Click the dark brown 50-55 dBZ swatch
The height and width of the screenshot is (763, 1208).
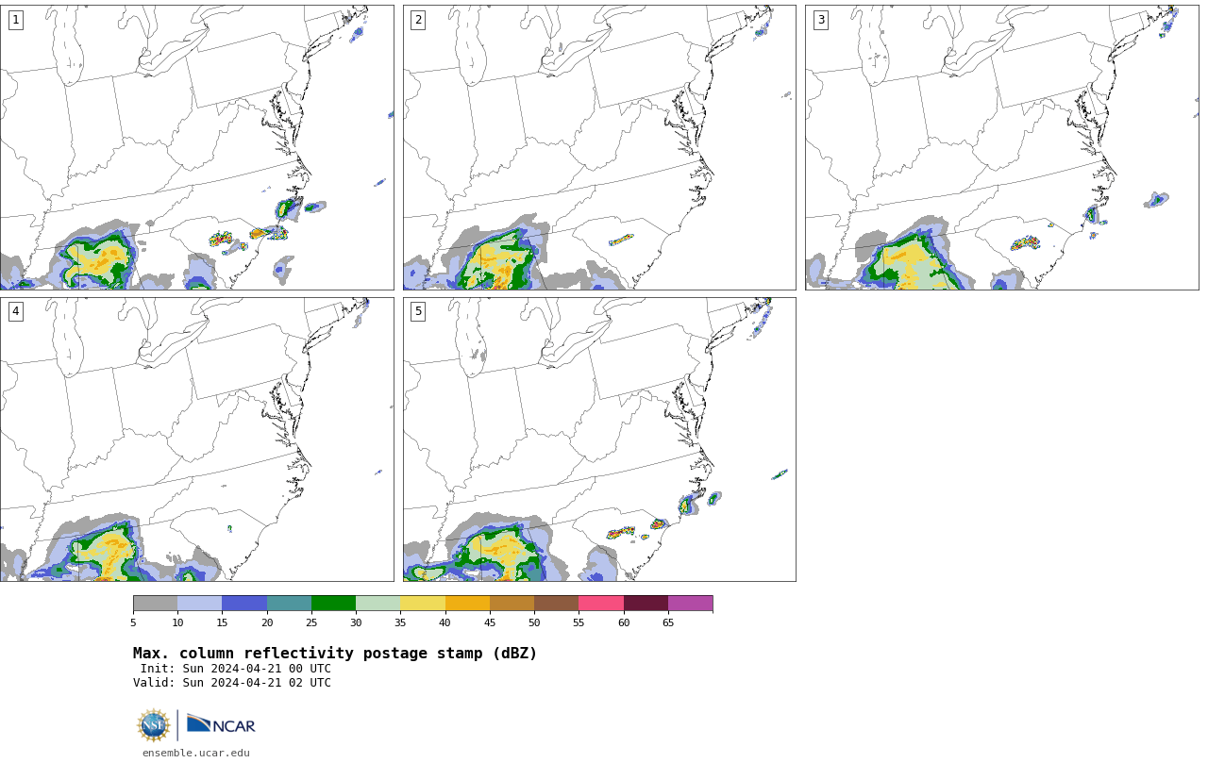click(x=556, y=604)
